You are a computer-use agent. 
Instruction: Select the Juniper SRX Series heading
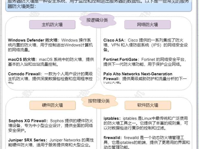pyautogui.click(x=27, y=140)
